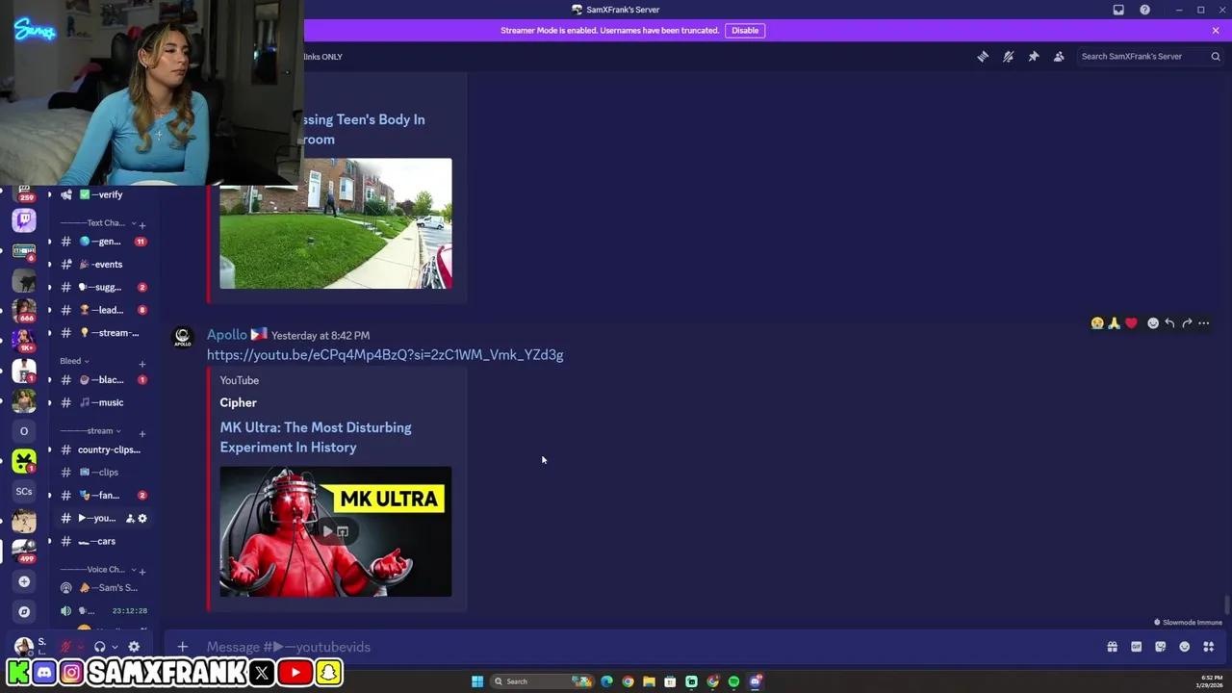The image size is (1232, 693).
Task: Open the server labeled O
Action: tap(24, 431)
